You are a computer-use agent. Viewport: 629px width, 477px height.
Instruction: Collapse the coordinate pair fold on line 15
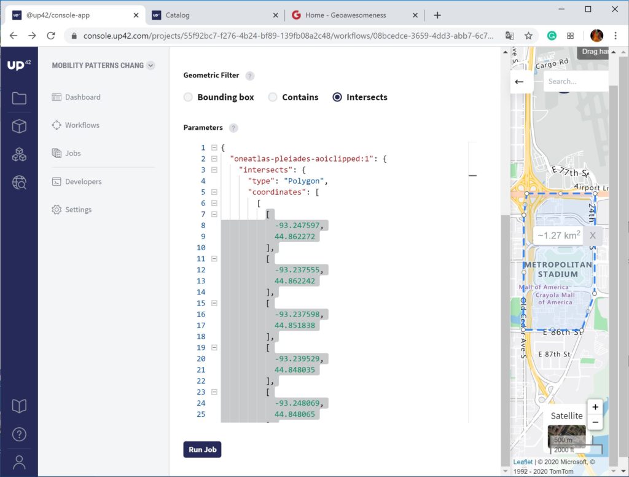(214, 303)
